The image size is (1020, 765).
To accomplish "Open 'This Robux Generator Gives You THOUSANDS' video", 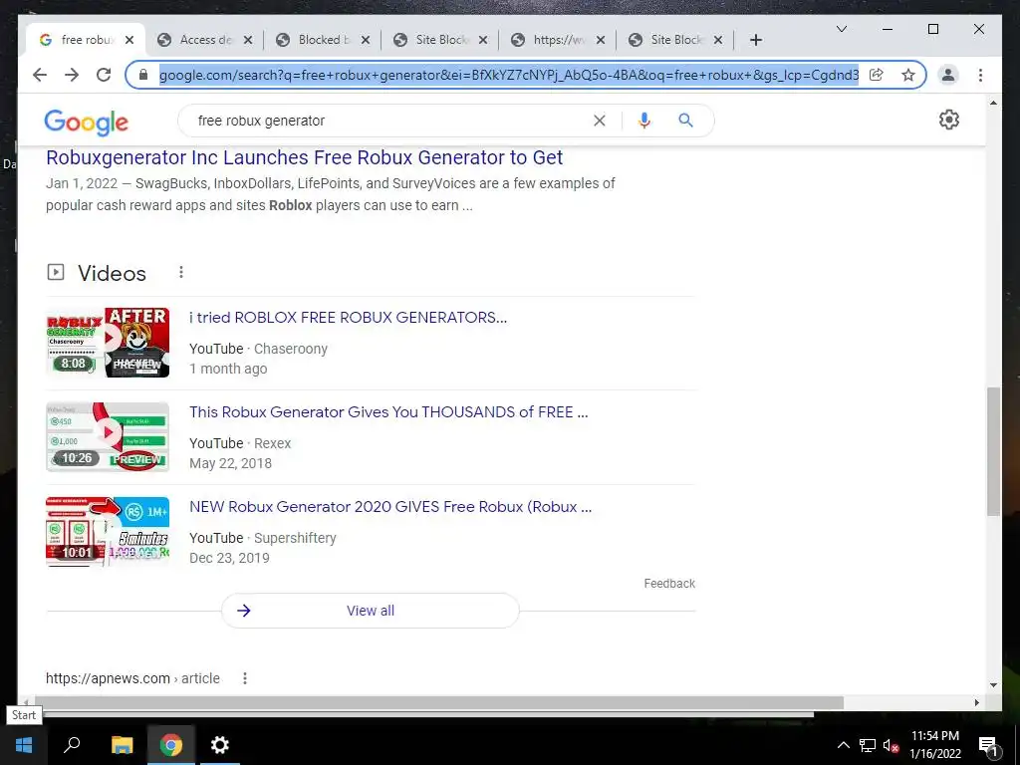I will click(388, 411).
